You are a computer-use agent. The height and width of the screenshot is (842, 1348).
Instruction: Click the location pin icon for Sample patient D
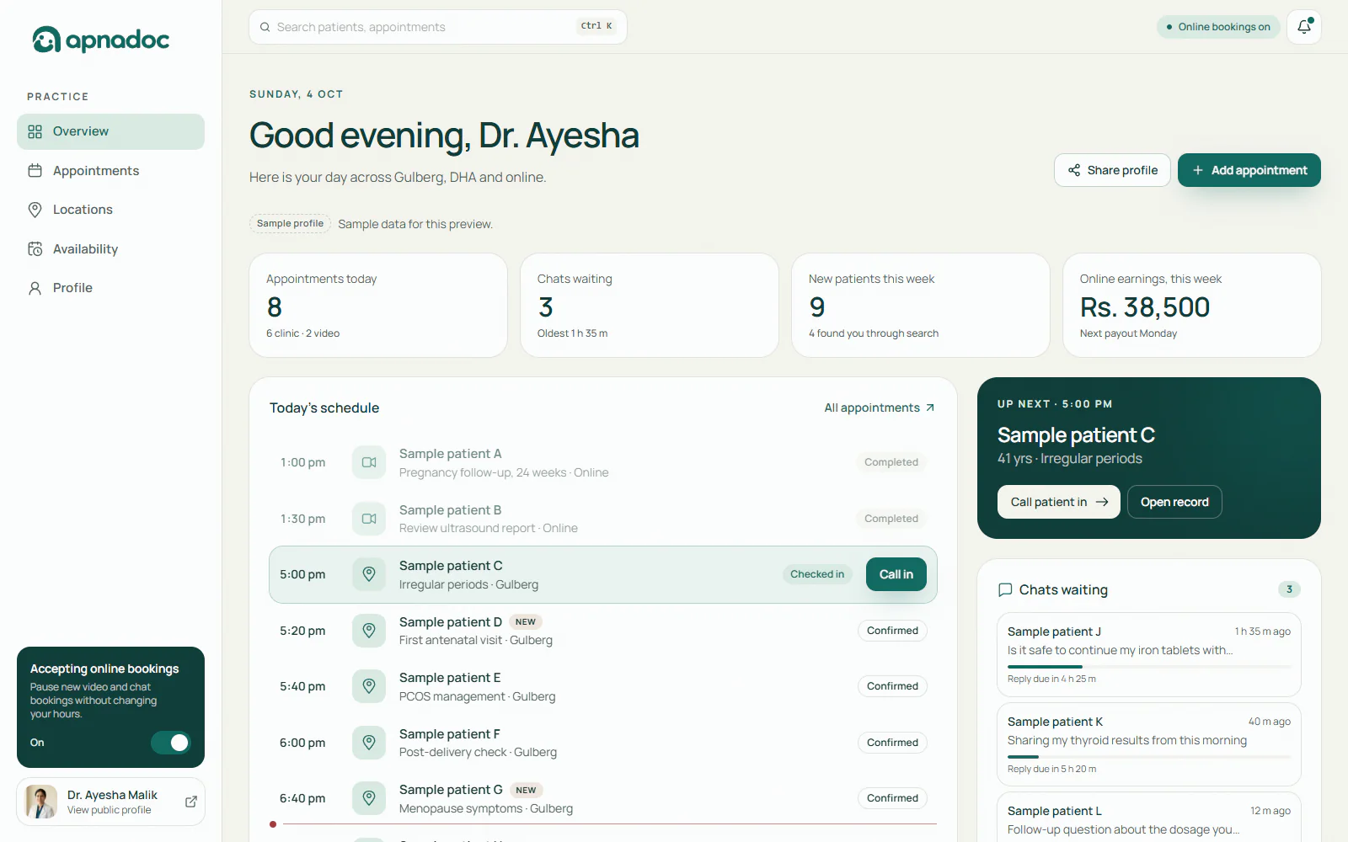(369, 631)
